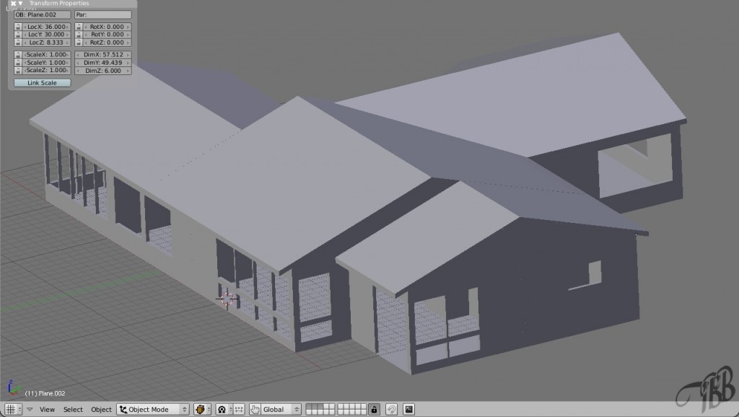Open the Object menu
This screenshot has width=739, height=417.
pos(101,410)
